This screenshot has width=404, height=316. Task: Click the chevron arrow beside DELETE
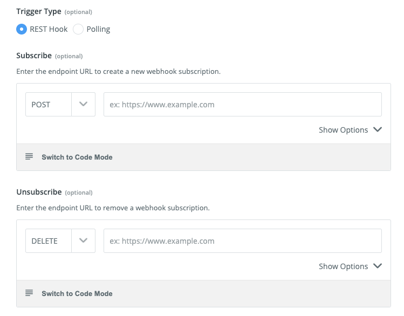point(83,241)
